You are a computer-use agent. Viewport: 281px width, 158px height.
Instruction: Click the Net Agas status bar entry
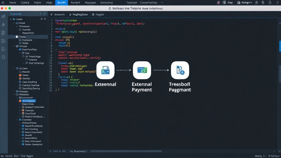[x=27, y=156]
